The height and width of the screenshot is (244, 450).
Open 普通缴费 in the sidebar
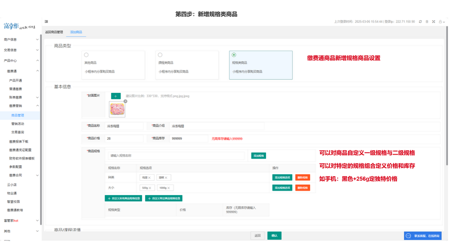15,89
